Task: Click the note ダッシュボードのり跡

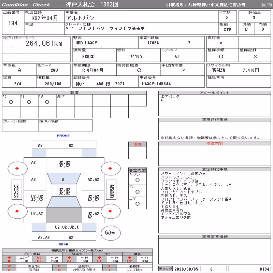Action: point(179,181)
